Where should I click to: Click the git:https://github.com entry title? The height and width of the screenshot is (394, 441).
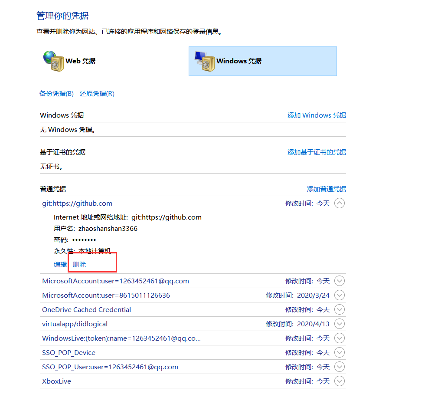click(77, 204)
